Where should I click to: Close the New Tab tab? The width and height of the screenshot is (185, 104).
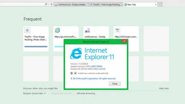coord(156,5)
